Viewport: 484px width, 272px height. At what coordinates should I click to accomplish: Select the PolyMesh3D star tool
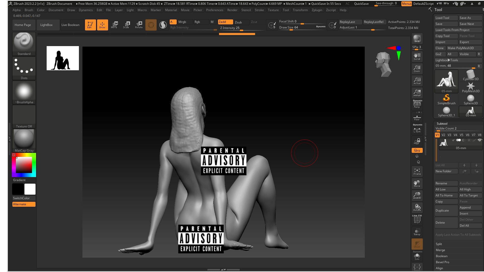pos(470,87)
